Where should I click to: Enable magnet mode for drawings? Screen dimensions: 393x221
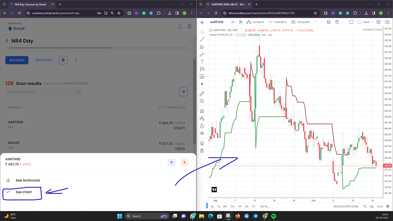click(202, 111)
